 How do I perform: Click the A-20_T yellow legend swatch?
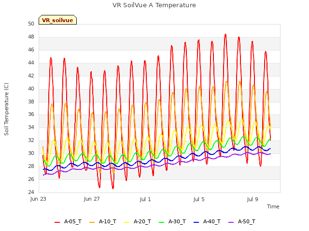pyautogui.click(x=126, y=222)
